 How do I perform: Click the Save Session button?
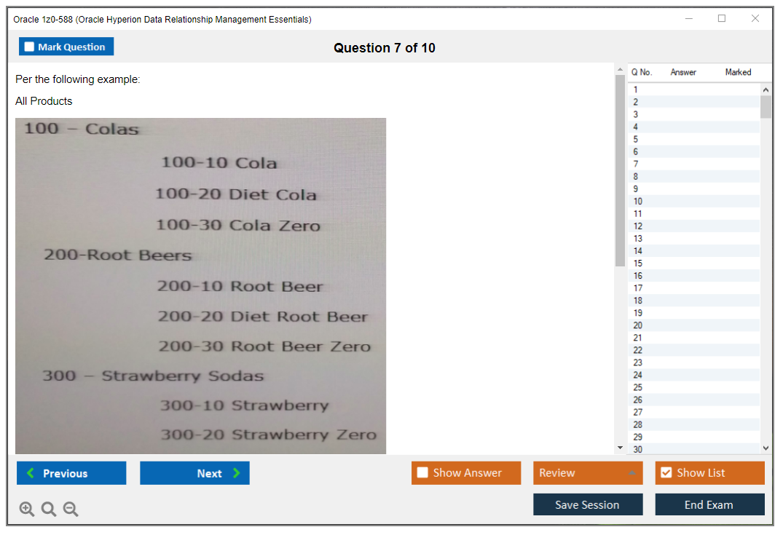(587, 504)
